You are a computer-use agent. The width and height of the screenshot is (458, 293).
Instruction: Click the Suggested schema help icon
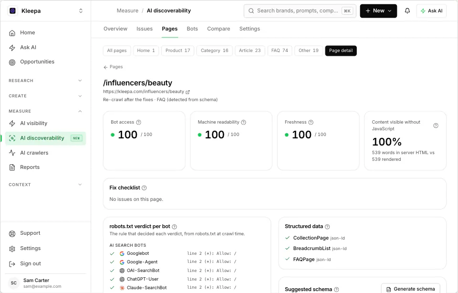[x=336, y=290]
